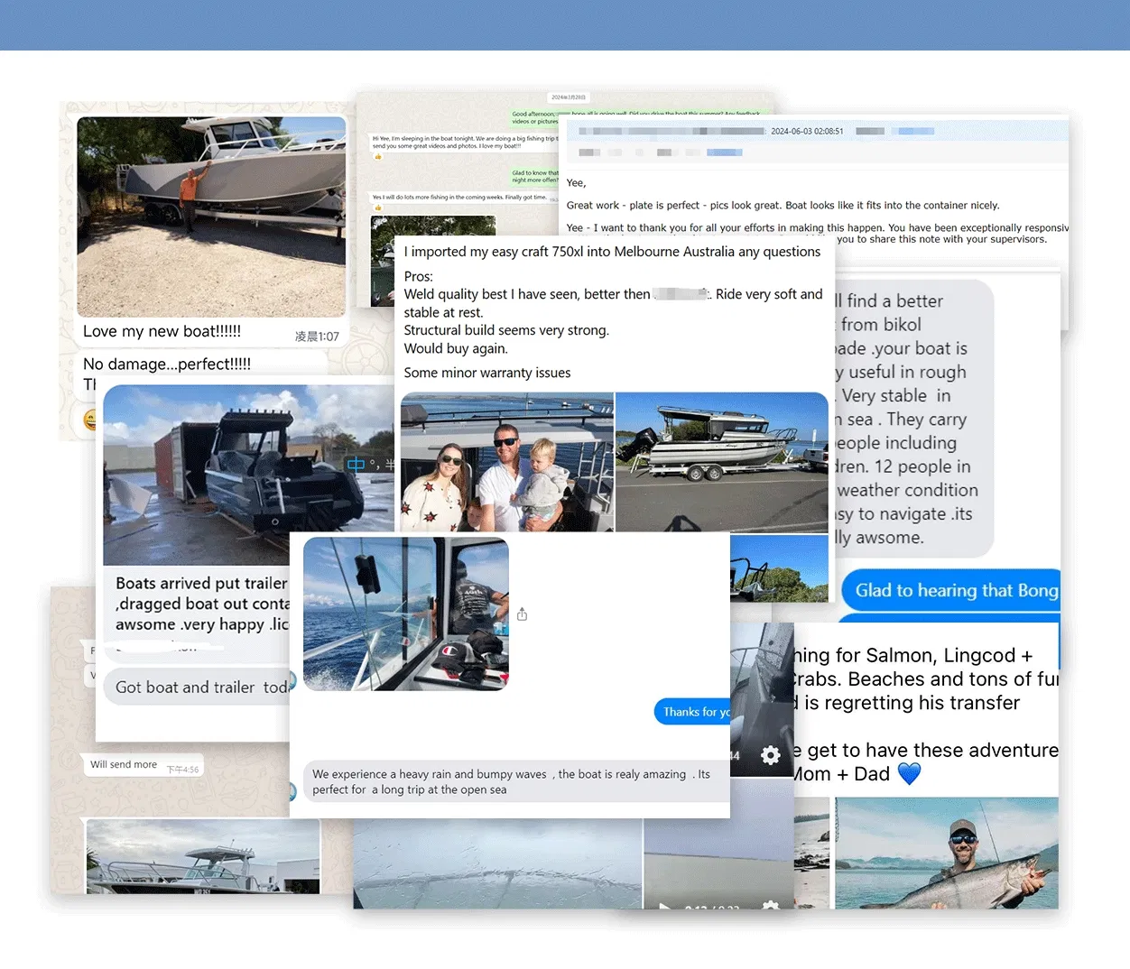
Task: Select the blue toolbar button in the email header
Action: click(x=724, y=152)
